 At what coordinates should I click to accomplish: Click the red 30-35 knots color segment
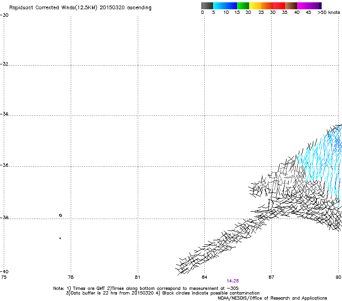tap(279, 6)
